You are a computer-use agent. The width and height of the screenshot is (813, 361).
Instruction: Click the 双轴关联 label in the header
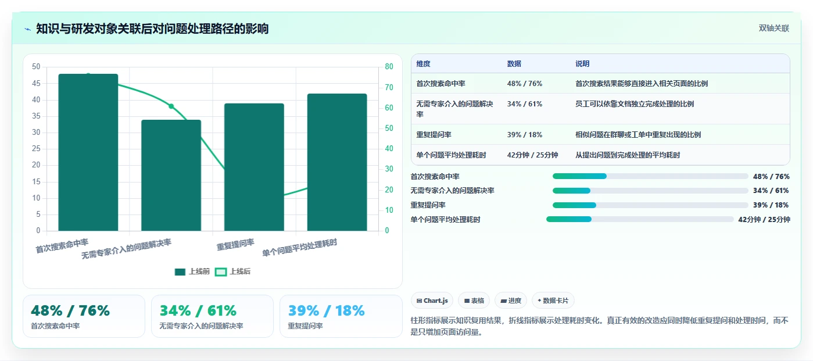coord(774,28)
